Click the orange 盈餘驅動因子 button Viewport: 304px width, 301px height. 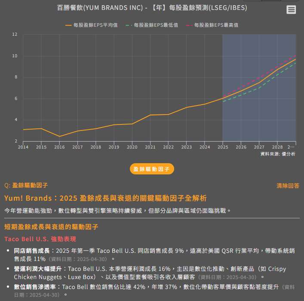coord(152,169)
